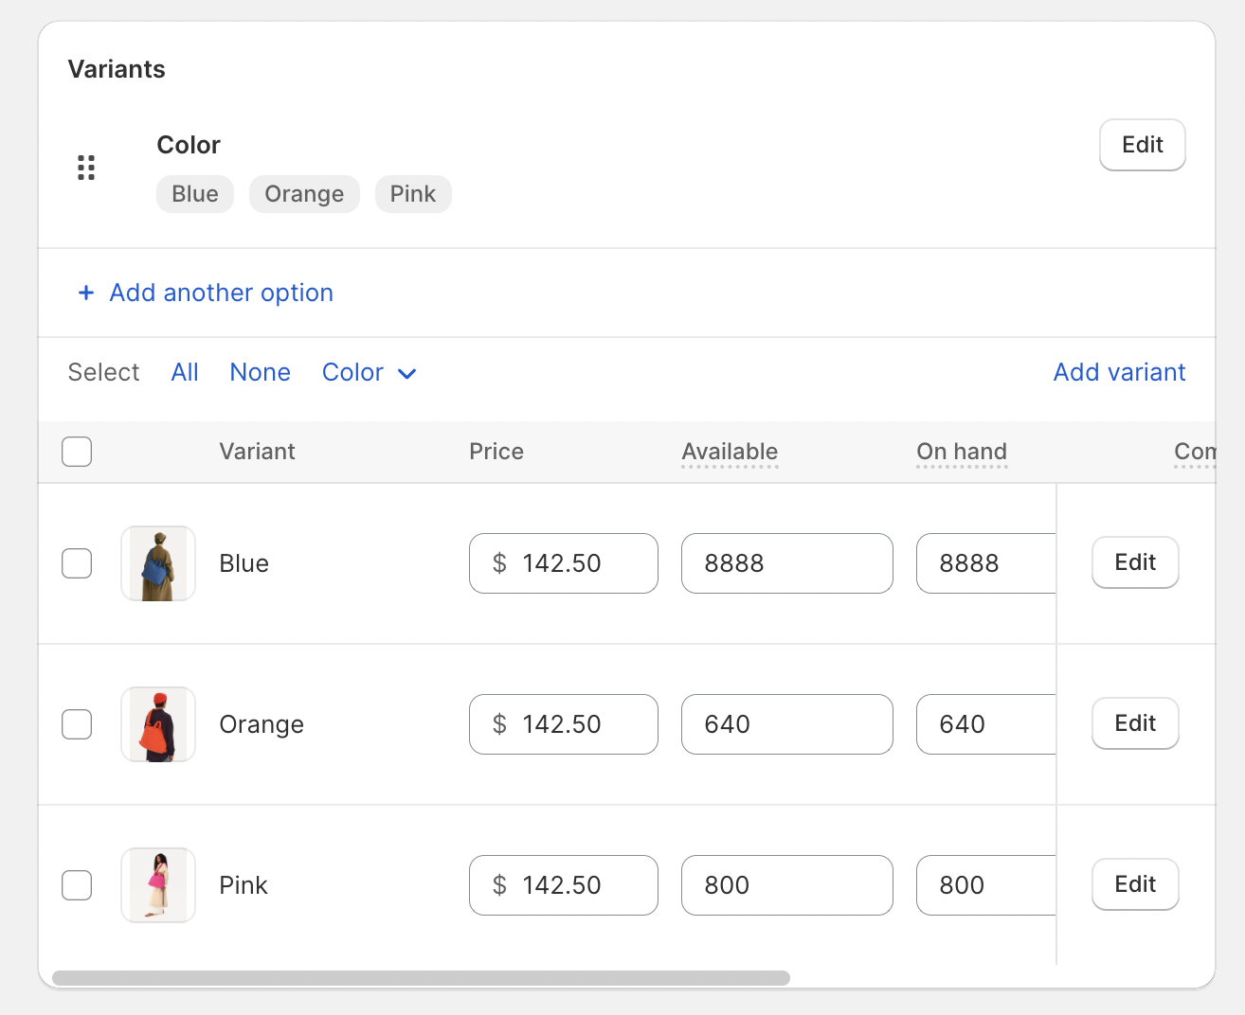Click the On hand column header label
Screen dimensions: 1245x1015
pyautogui.click(x=961, y=452)
